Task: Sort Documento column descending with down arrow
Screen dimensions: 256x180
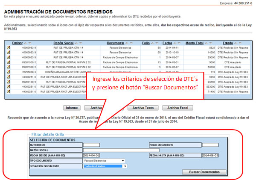Action: point(131,43)
